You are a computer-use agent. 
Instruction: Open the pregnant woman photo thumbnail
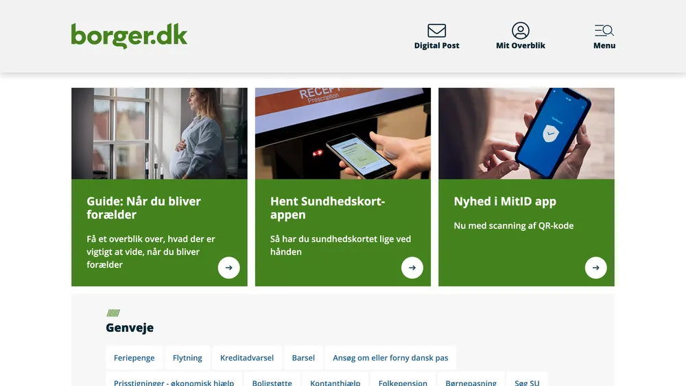159,133
